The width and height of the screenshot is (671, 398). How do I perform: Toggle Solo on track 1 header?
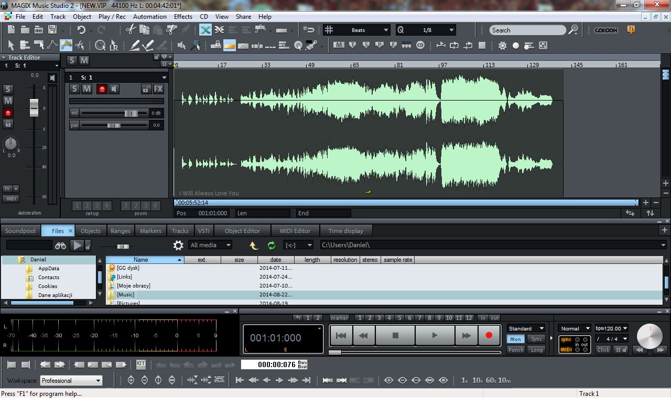coord(74,89)
